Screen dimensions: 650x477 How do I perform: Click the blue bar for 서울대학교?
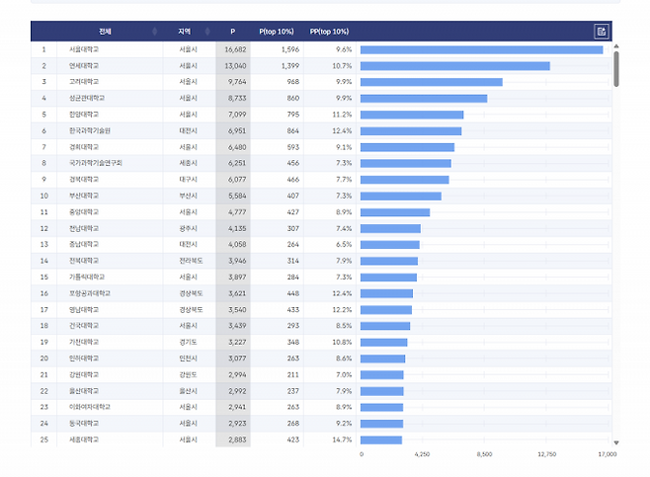482,49
